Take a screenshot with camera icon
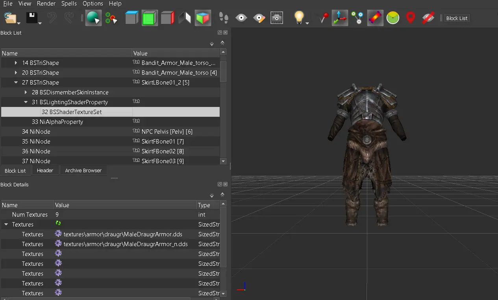 (277, 18)
